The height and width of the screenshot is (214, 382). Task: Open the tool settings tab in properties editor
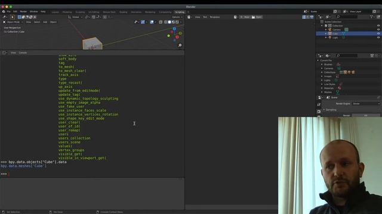[x=319, y=105]
